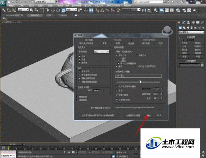Image resolution: width=206 pixels, height=158 pixels.
Task: Switch to the SteeringWheels tab
Action: coord(149,40)
